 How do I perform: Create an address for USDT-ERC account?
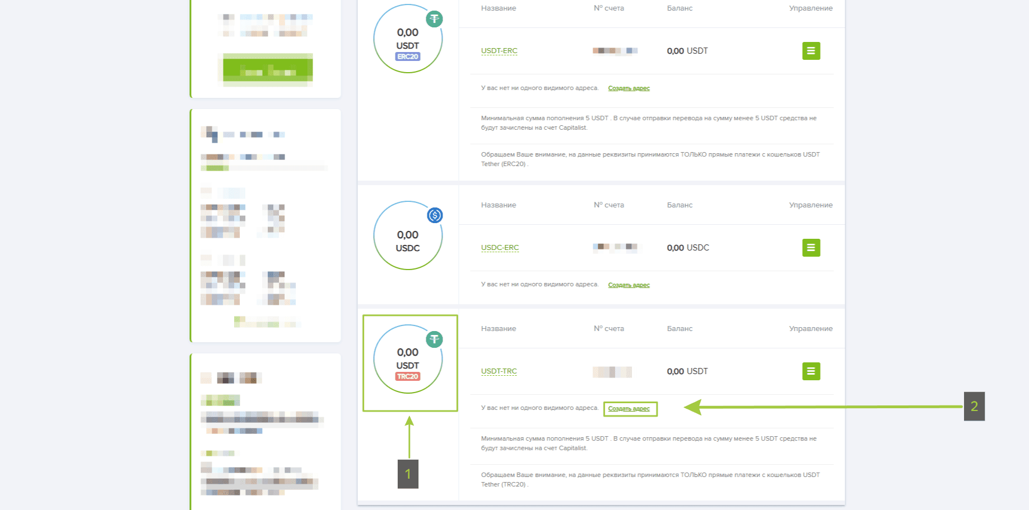point(629,88)
